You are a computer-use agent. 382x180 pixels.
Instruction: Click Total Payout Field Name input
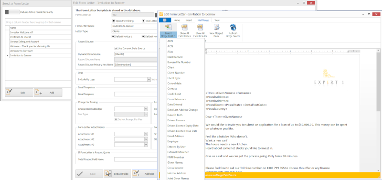coord(136,159)
